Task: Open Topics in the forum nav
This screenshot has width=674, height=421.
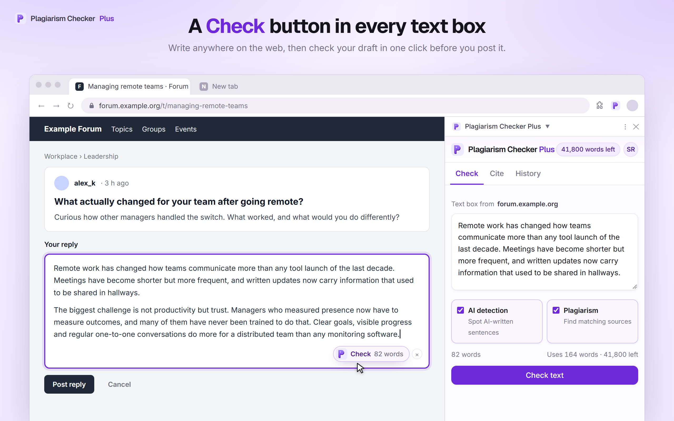Action: tap(122, 129)
